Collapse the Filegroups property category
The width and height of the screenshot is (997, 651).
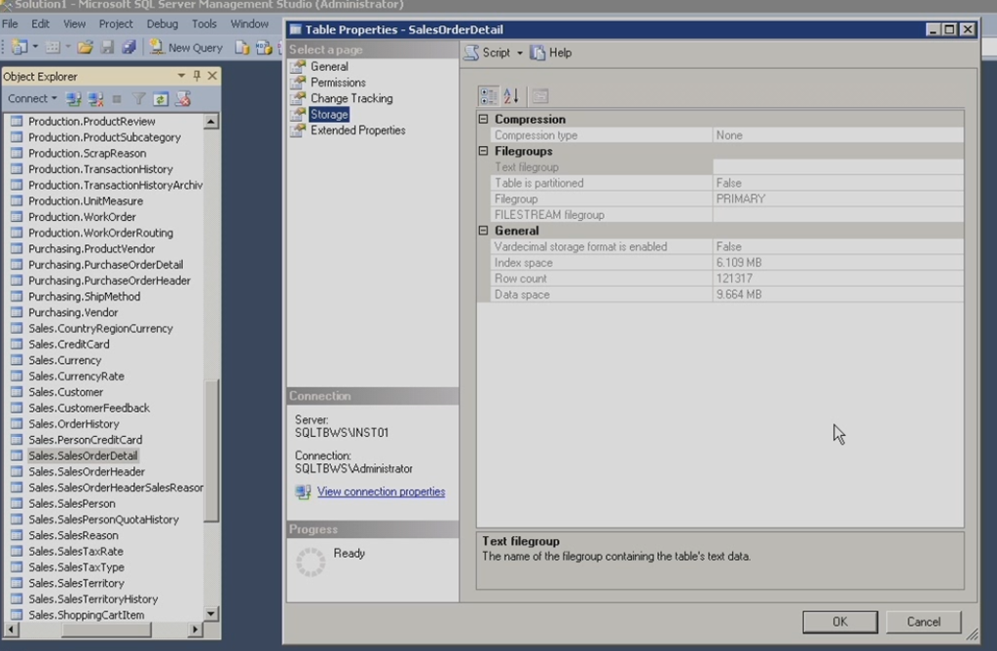(x=483, y=151)
